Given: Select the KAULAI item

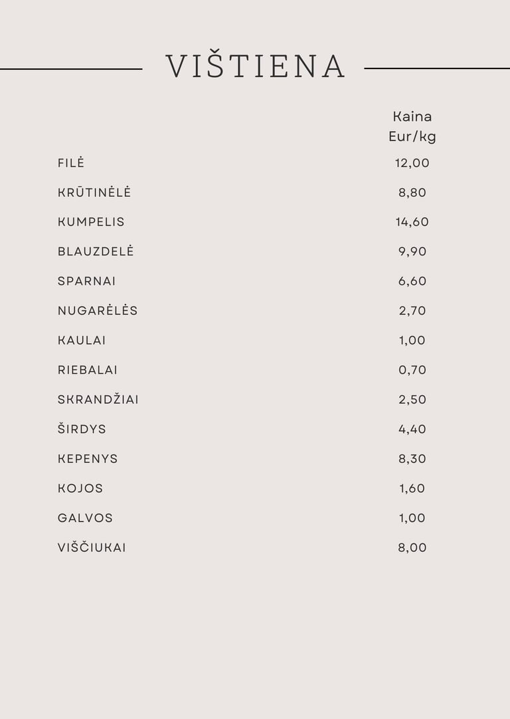Looking at the screenshot, I should coord(82,341).
